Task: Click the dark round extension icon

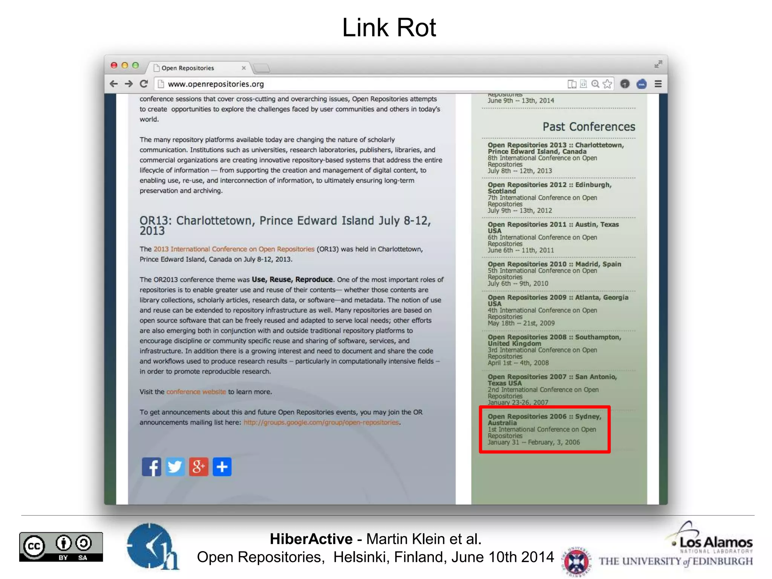Action: click(x=625, y=84)
